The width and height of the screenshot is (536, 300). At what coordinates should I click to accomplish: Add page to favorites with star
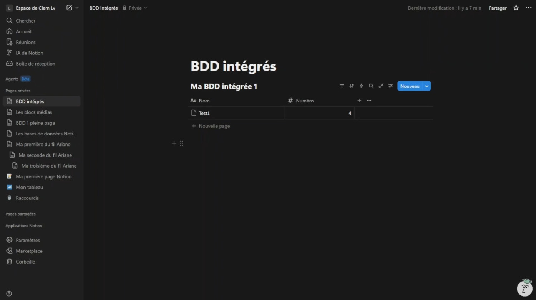point(516,8)
